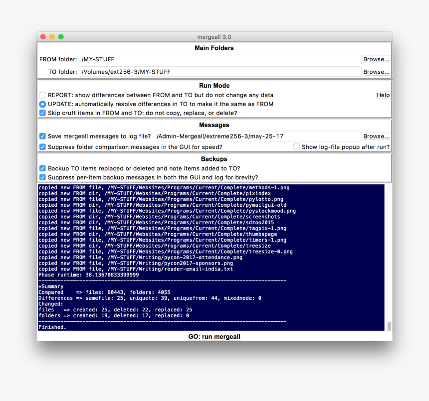Click the log line for timers-1.png

[162, 240]
